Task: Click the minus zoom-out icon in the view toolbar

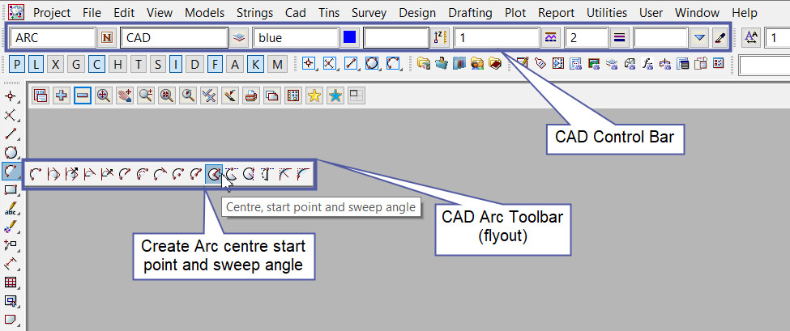Action: click(83, 95)
